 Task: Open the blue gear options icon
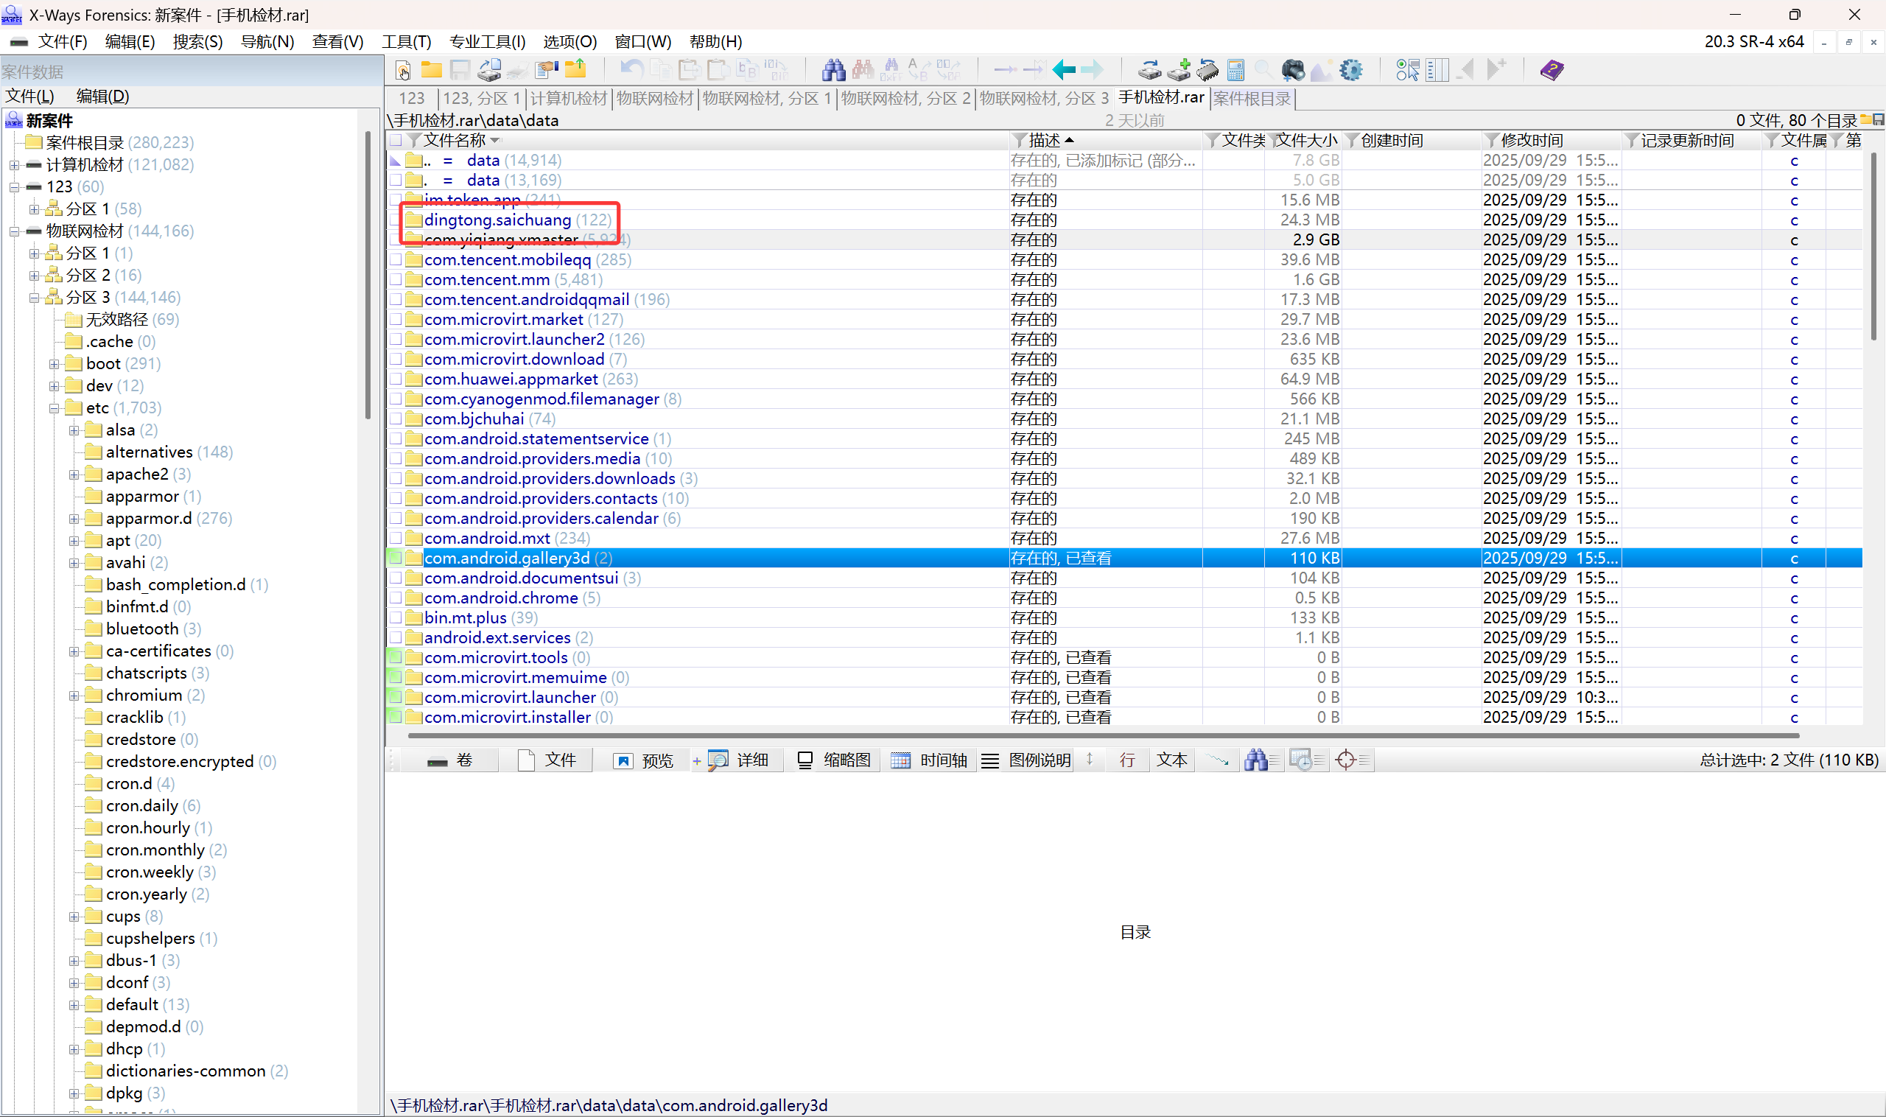click(x=1351, y=70)
